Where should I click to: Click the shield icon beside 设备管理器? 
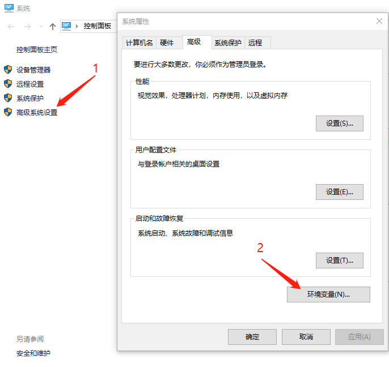coord(8,70)
